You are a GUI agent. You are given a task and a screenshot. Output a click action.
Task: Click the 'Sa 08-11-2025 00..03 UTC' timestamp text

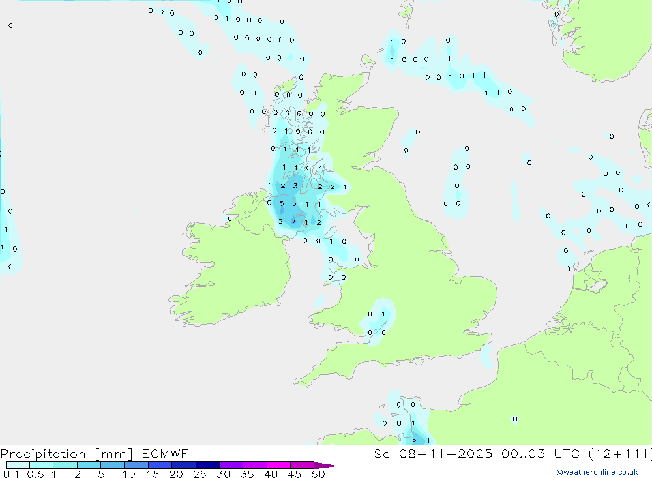[477, 454]
